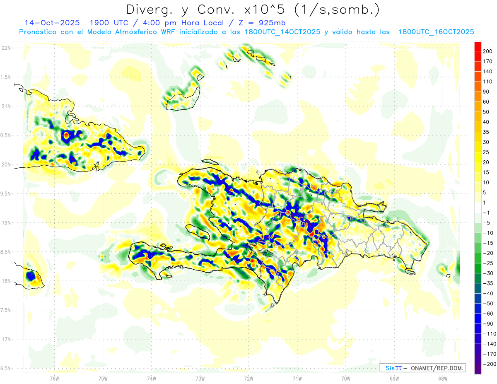497x384 pixels.
Task: Click the '-1' colorbar value
Action: coord(486,213)
